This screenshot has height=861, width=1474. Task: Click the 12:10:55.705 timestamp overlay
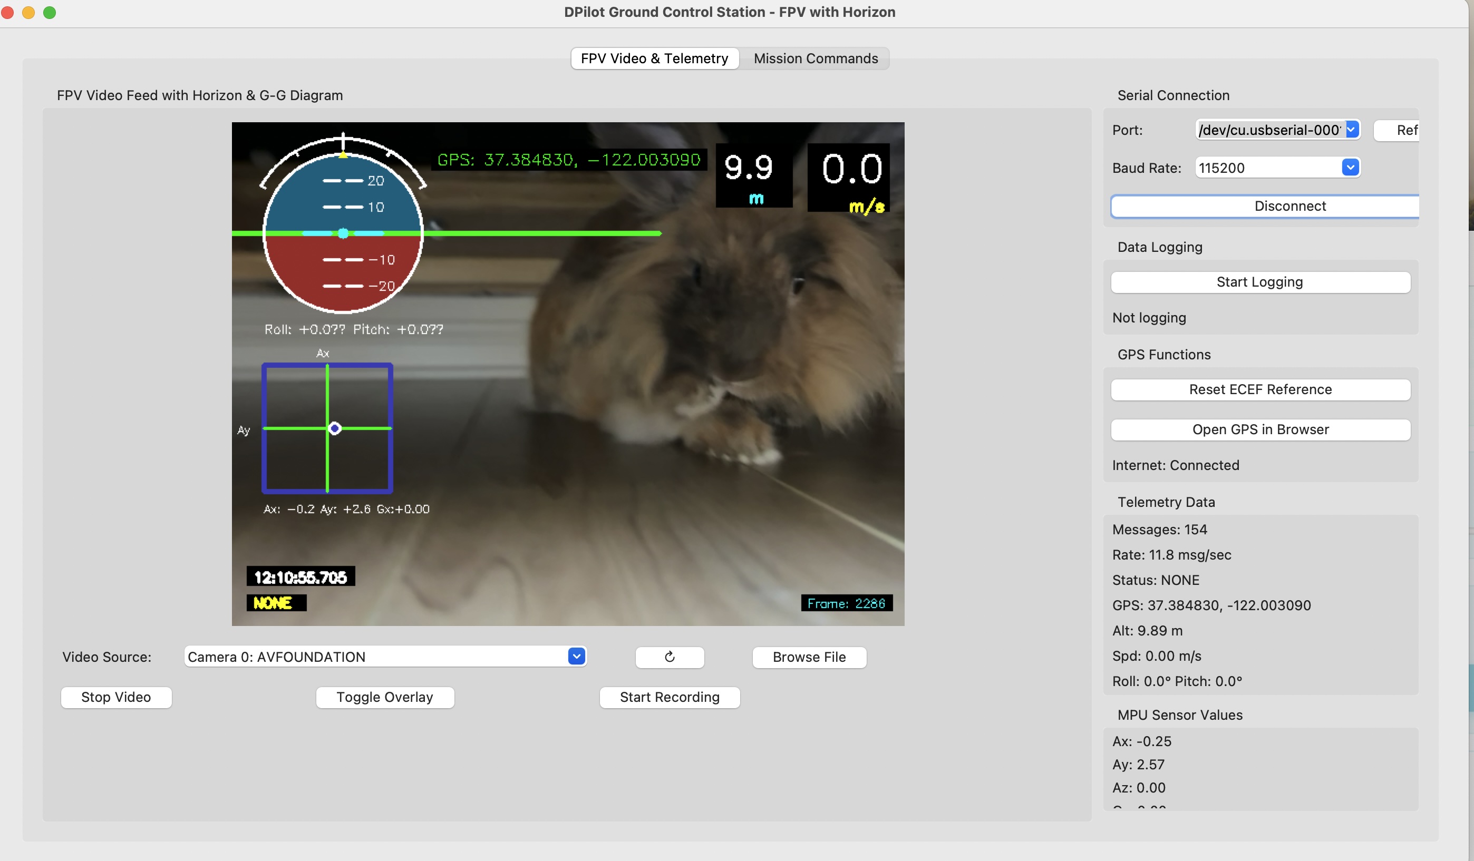300,577
